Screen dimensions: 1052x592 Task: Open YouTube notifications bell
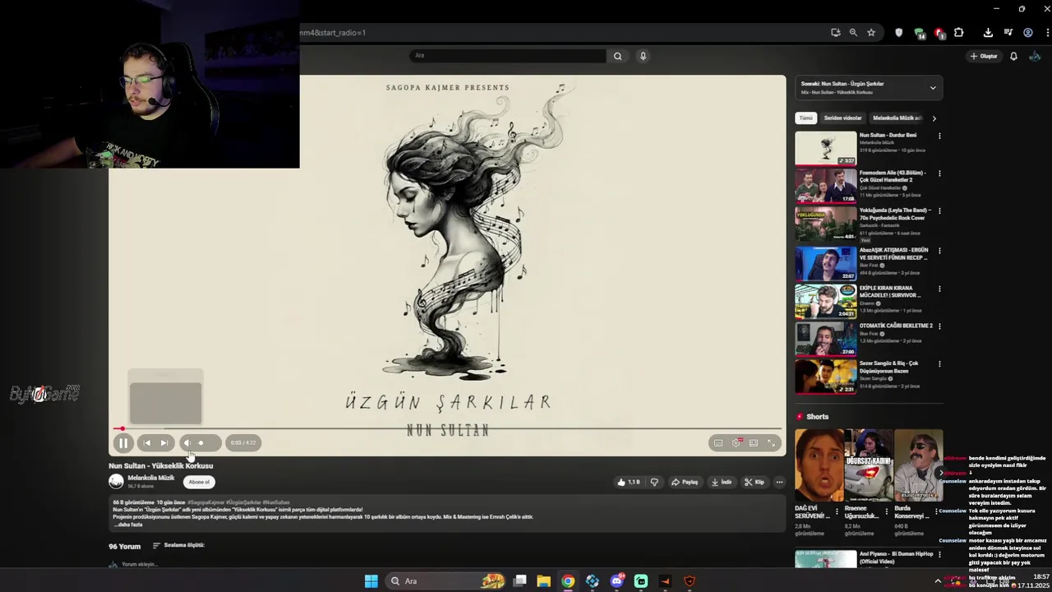pos(1013,56)
